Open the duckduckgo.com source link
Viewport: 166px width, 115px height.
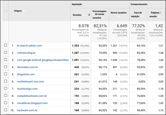[x=27, y=89]
